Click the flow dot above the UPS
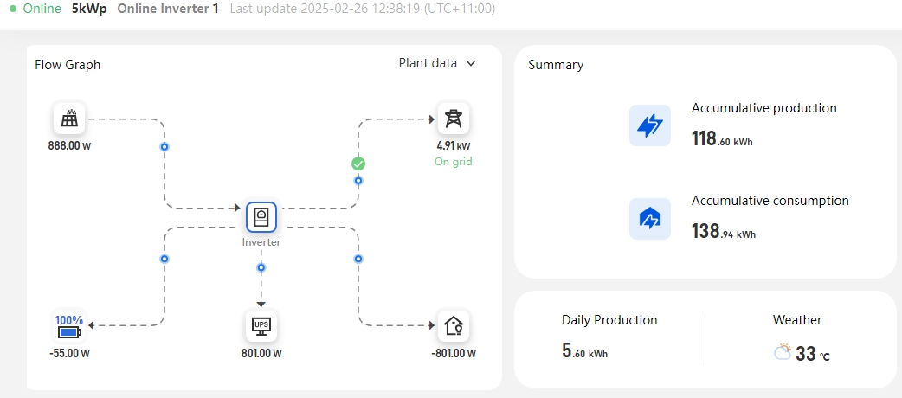The width and height of the screenshot is (902, 398). (x=261, y=267)
